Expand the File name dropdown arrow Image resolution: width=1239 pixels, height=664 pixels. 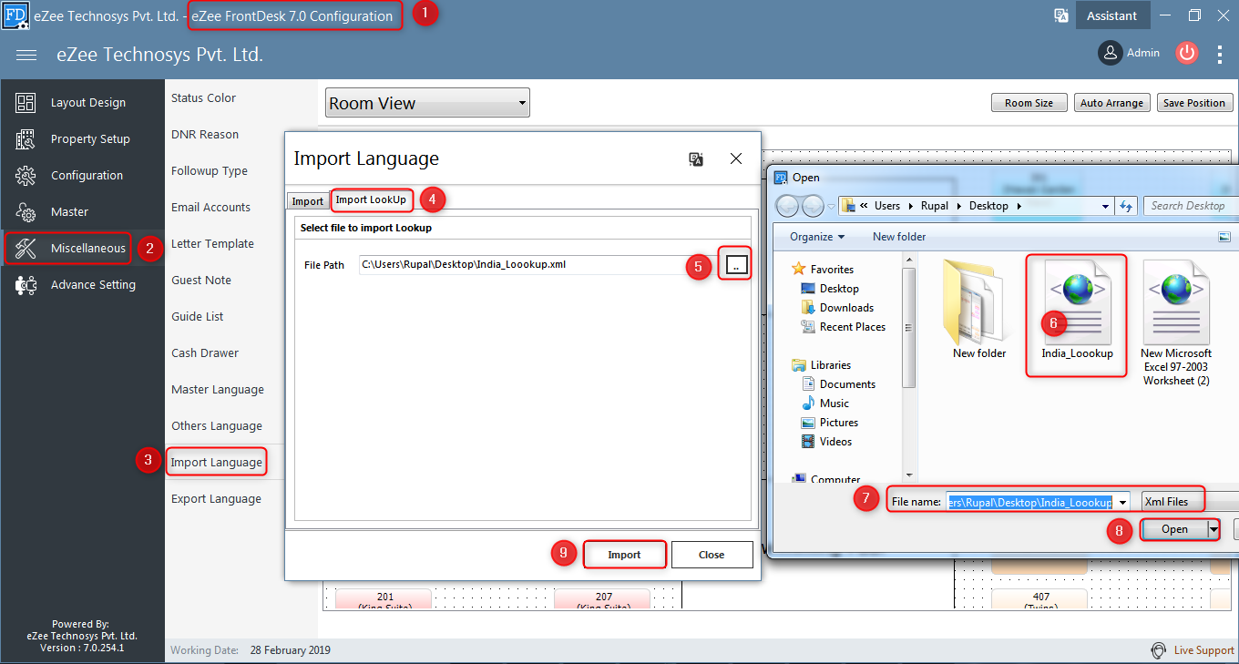[1123, 502]
